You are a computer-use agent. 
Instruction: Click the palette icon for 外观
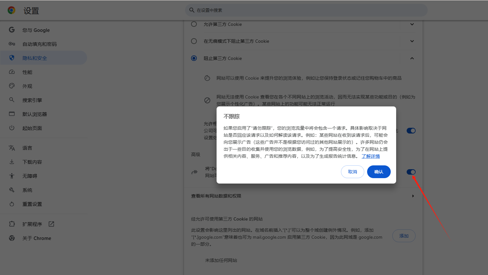pyautogui.click(x=12, y=86)
